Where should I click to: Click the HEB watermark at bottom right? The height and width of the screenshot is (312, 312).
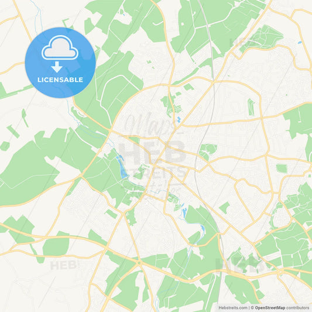pos(239,265)
